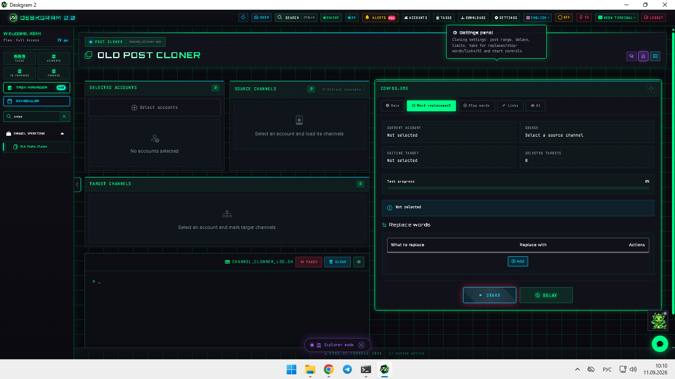
Task: Open the chat bubble support button
Action: click(660, 344)
